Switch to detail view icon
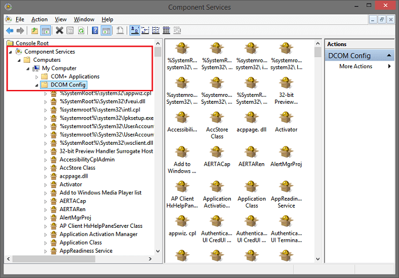This screenshot has width=399, height=278. [x=167, y=31]
